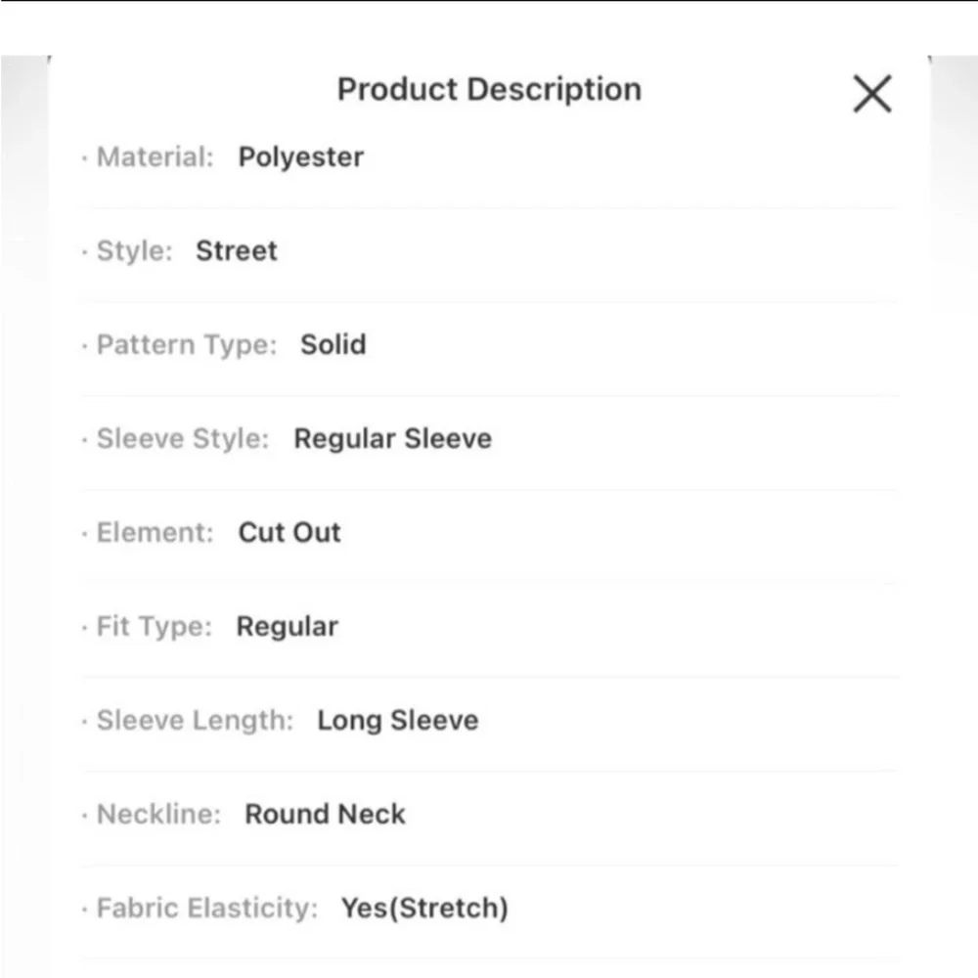
Task: Select the Sleeve Length label
Action: (195, 721)
